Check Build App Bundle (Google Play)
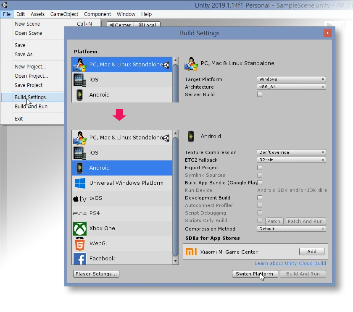 coord(260,183)
